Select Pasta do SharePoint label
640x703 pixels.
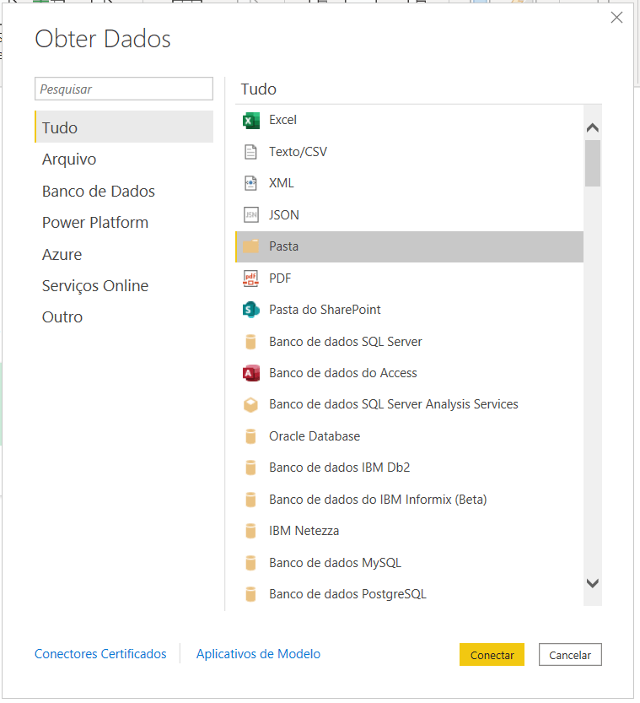point(325,310)
